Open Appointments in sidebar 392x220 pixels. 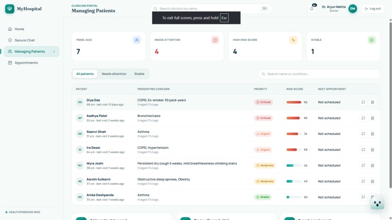tap(32, 63)
